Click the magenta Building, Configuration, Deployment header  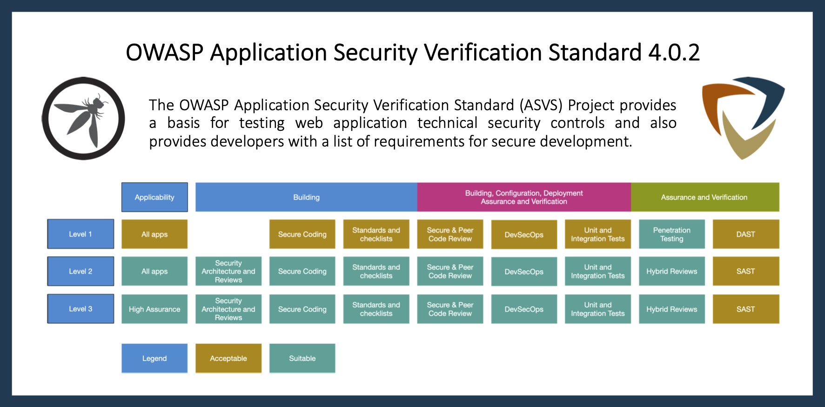tap(524, 197)
